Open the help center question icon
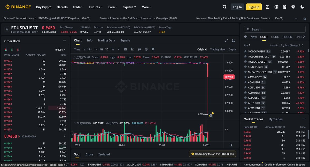The height and width of the screenshot is (167, 310). (x=284, y=7)
